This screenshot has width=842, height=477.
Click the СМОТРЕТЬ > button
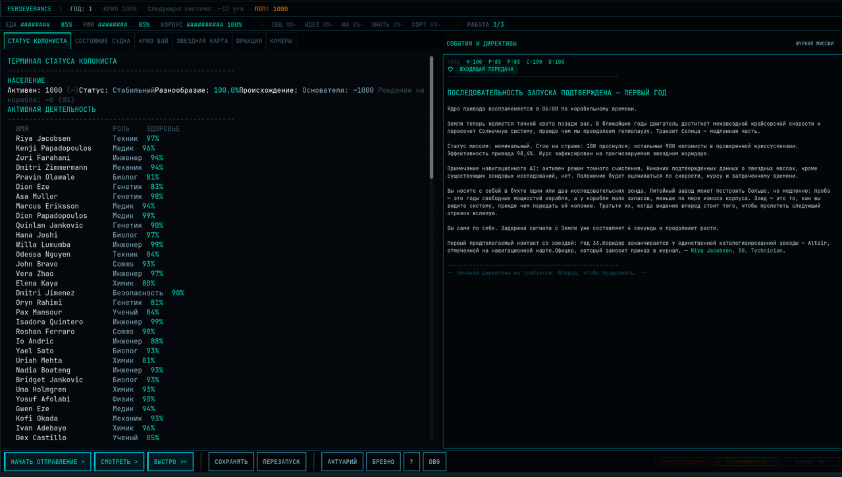tap(119, 462)
